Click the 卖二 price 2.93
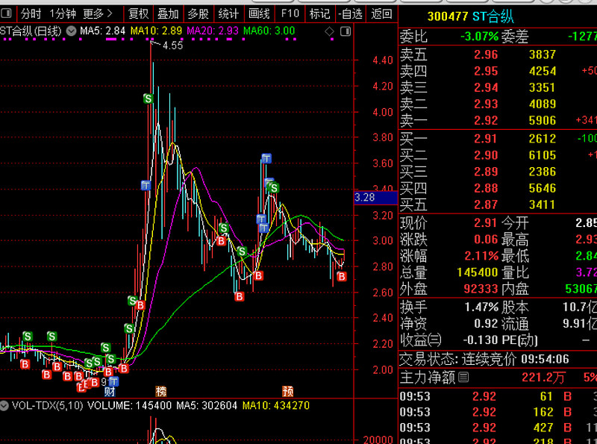This screenshot has width=597, height=444. point(486,104)
